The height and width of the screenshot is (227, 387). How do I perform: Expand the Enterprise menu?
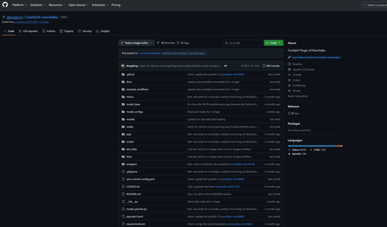(x=100, y=5)
